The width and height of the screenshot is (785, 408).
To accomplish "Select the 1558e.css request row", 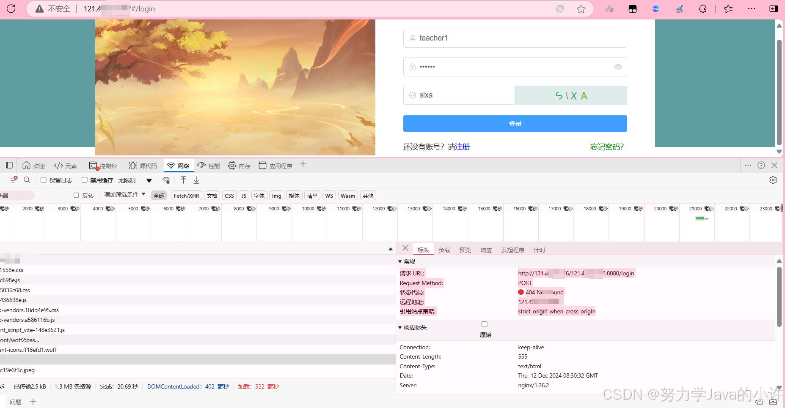I will [x=198, y=270].
